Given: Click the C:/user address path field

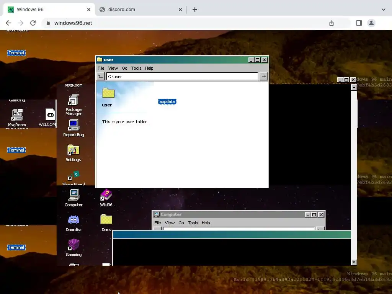Looking at the screenshot, I should tap(182, 77).
